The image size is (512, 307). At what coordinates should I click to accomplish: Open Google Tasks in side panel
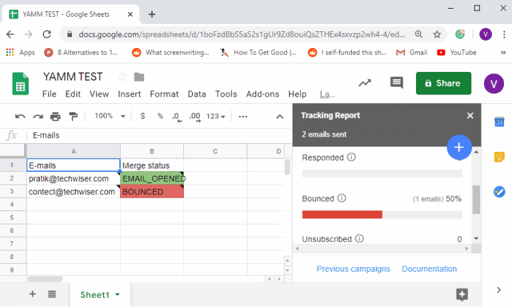[499, 191]
